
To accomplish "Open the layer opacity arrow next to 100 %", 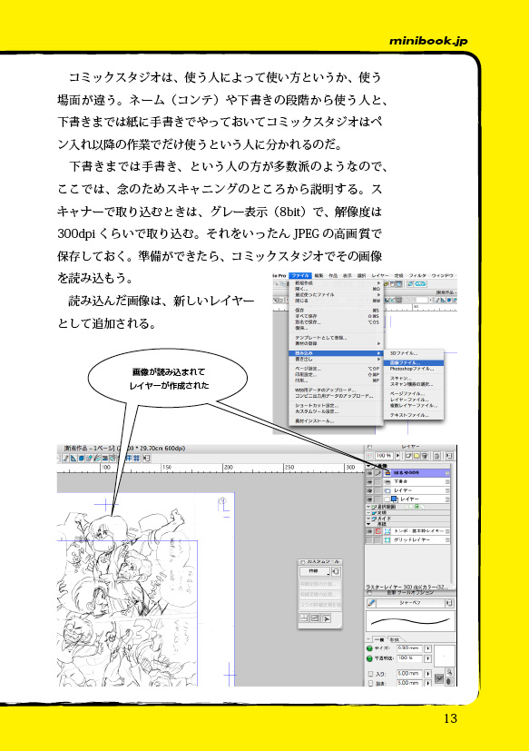I will coord(397,456).
